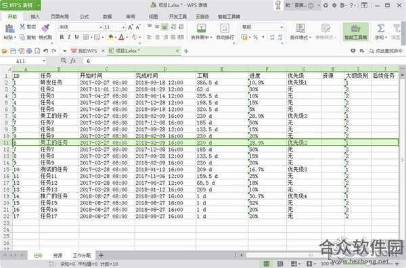406x268 pixels.
Task: Expand the quick access toolbar customize arrow
Action: click(x=65, y=51)
